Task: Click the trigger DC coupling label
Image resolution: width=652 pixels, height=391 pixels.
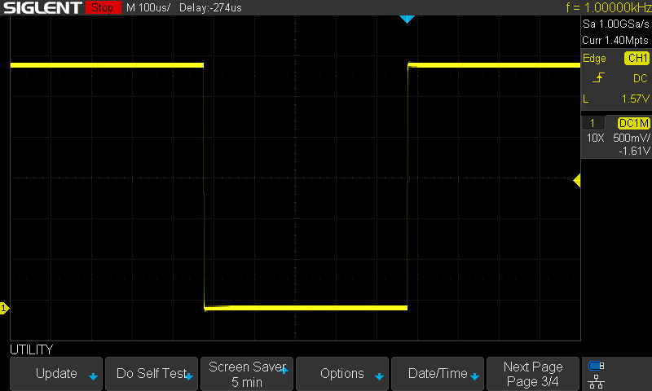Action: tap(641, 78)
